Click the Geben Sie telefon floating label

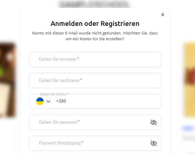tap(53, 94)
